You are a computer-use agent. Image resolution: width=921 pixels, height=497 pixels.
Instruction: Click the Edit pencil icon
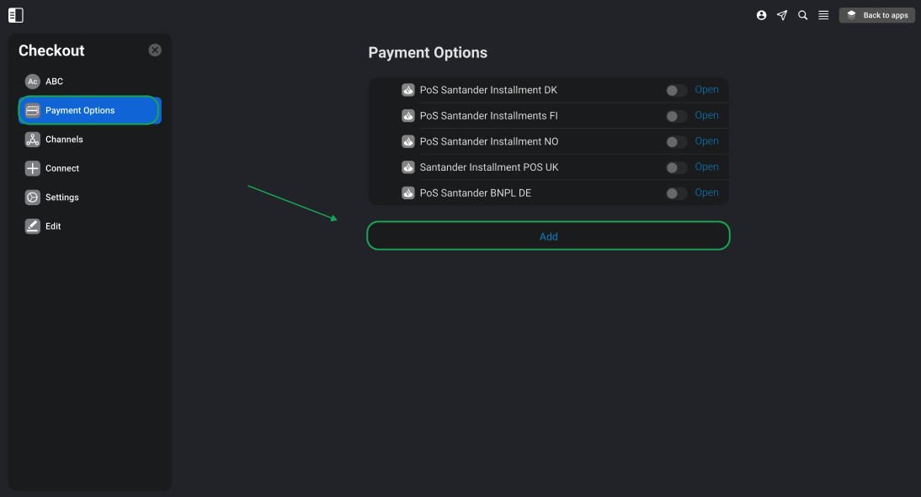coord(32,226)
